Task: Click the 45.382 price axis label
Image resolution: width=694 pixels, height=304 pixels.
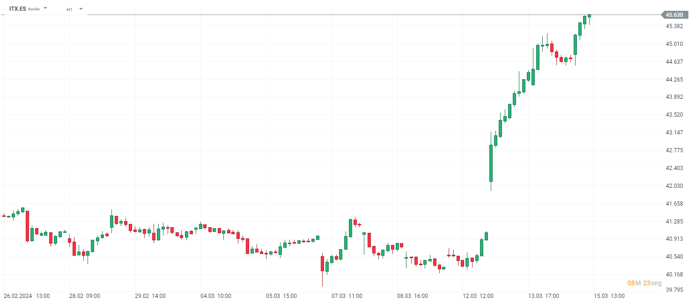Action: [674, 26]
